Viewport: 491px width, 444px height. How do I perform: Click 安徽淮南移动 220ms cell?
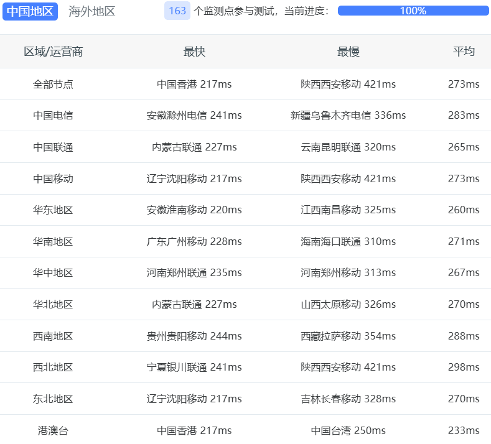pyautogui.click(x=194, y=210)
